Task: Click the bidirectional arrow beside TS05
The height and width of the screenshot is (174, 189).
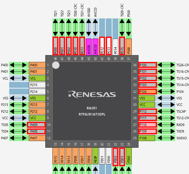Action: (18, 125)
